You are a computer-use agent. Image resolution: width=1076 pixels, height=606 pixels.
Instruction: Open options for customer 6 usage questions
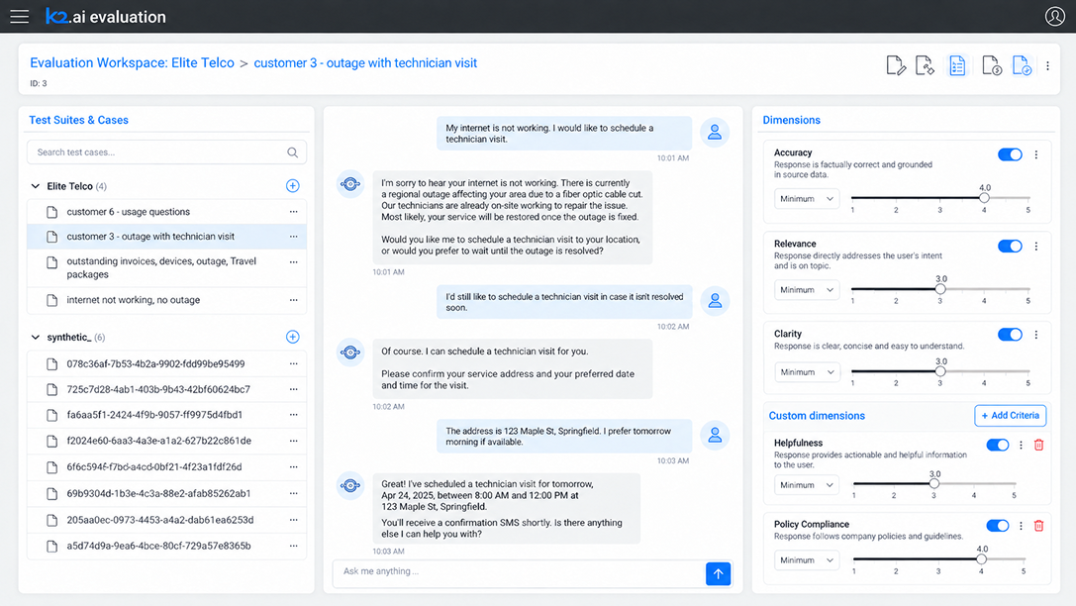(294, 212)
